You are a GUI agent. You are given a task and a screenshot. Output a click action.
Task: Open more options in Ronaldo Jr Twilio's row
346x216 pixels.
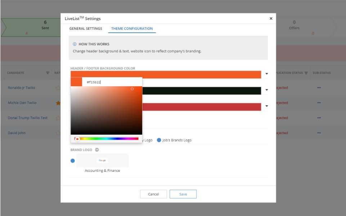tap(319, 88)
